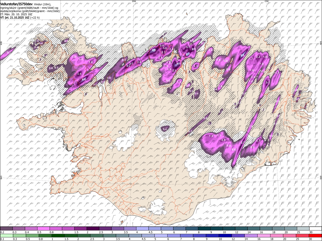The width and height of the screenshot is (322, 241).
Task: Click the Veðurstofan/IS750dev title text
Action: coord(16,4)
